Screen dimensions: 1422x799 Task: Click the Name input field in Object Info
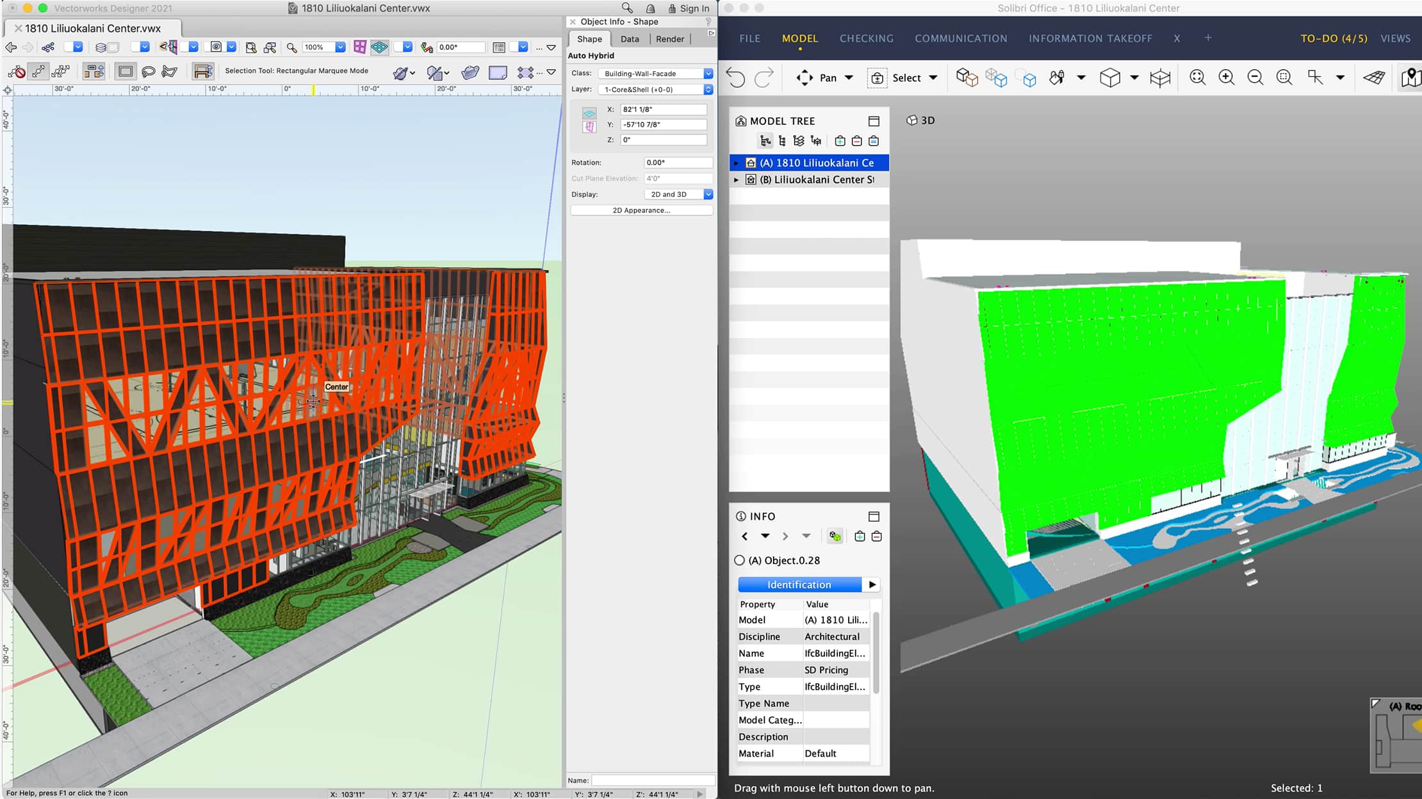pos(653,780)
